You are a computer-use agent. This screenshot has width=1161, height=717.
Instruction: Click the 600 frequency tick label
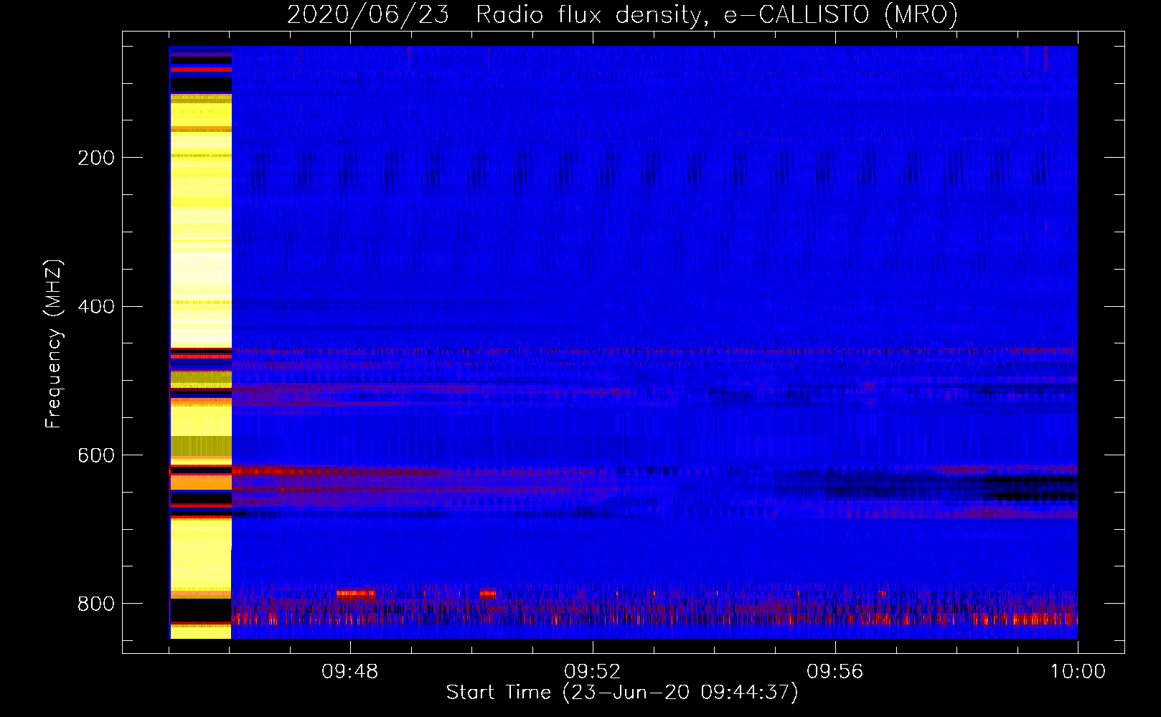pyautogui.click(x=96, y=455)
